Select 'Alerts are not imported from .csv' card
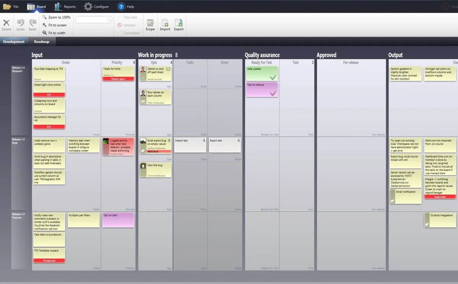 pyautogui.click(x=440, y=145)
